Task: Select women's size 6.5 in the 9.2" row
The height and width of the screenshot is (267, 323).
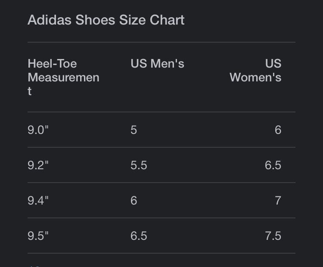Action: [x=273, y=165]
